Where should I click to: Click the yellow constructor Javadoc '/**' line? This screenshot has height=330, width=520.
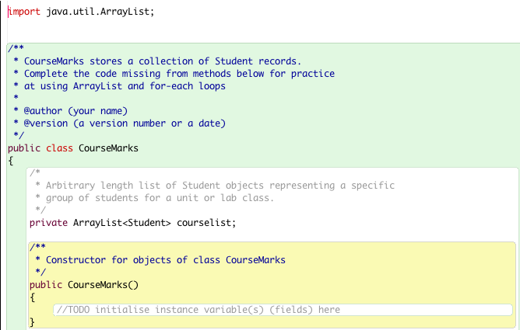pos(37,248)
